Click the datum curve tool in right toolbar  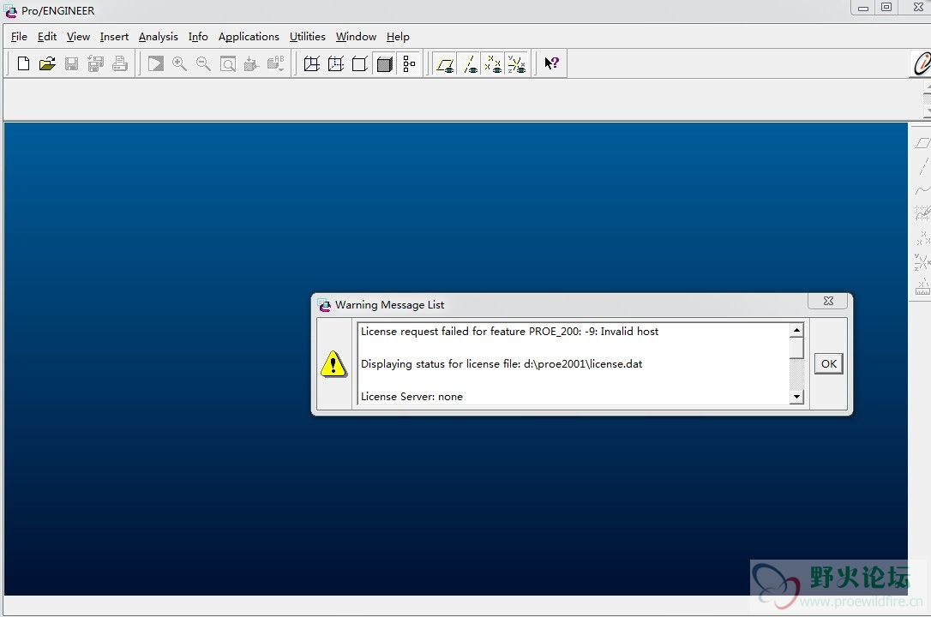click(x=922, y=190)
